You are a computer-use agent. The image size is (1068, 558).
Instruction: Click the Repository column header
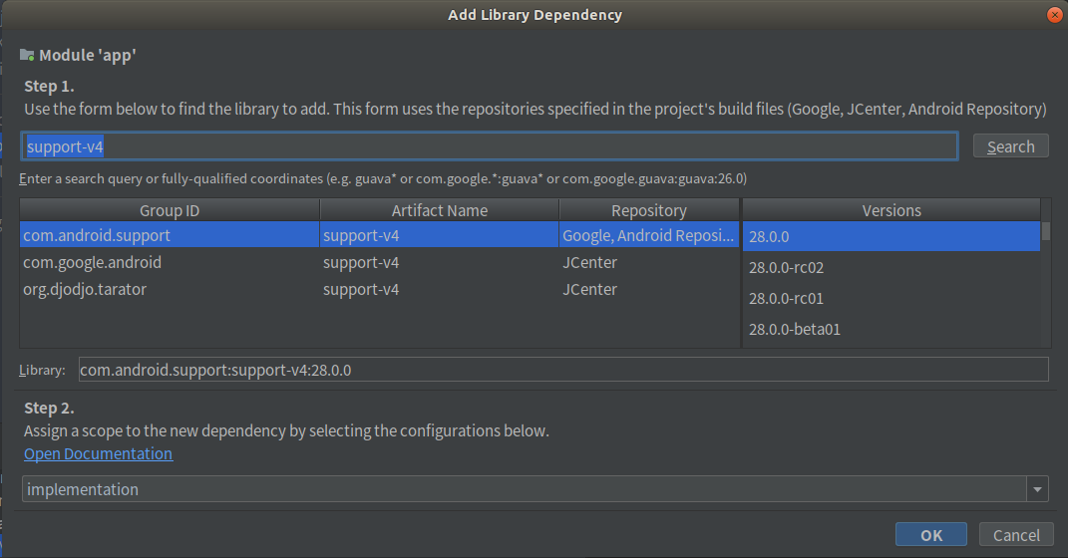(649, 210)
